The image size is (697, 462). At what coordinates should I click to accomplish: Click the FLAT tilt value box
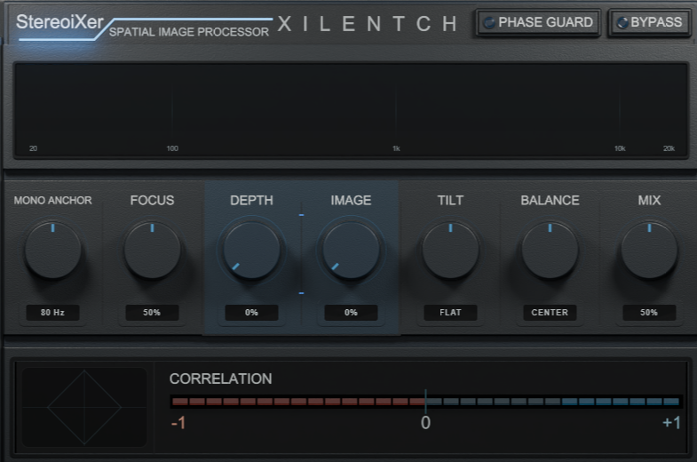tap(450, 313)
